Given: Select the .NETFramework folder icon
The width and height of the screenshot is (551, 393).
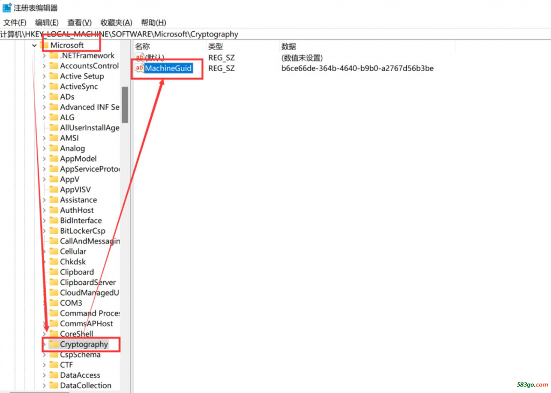Looking at the screenshot, I should tap(54, 55).
